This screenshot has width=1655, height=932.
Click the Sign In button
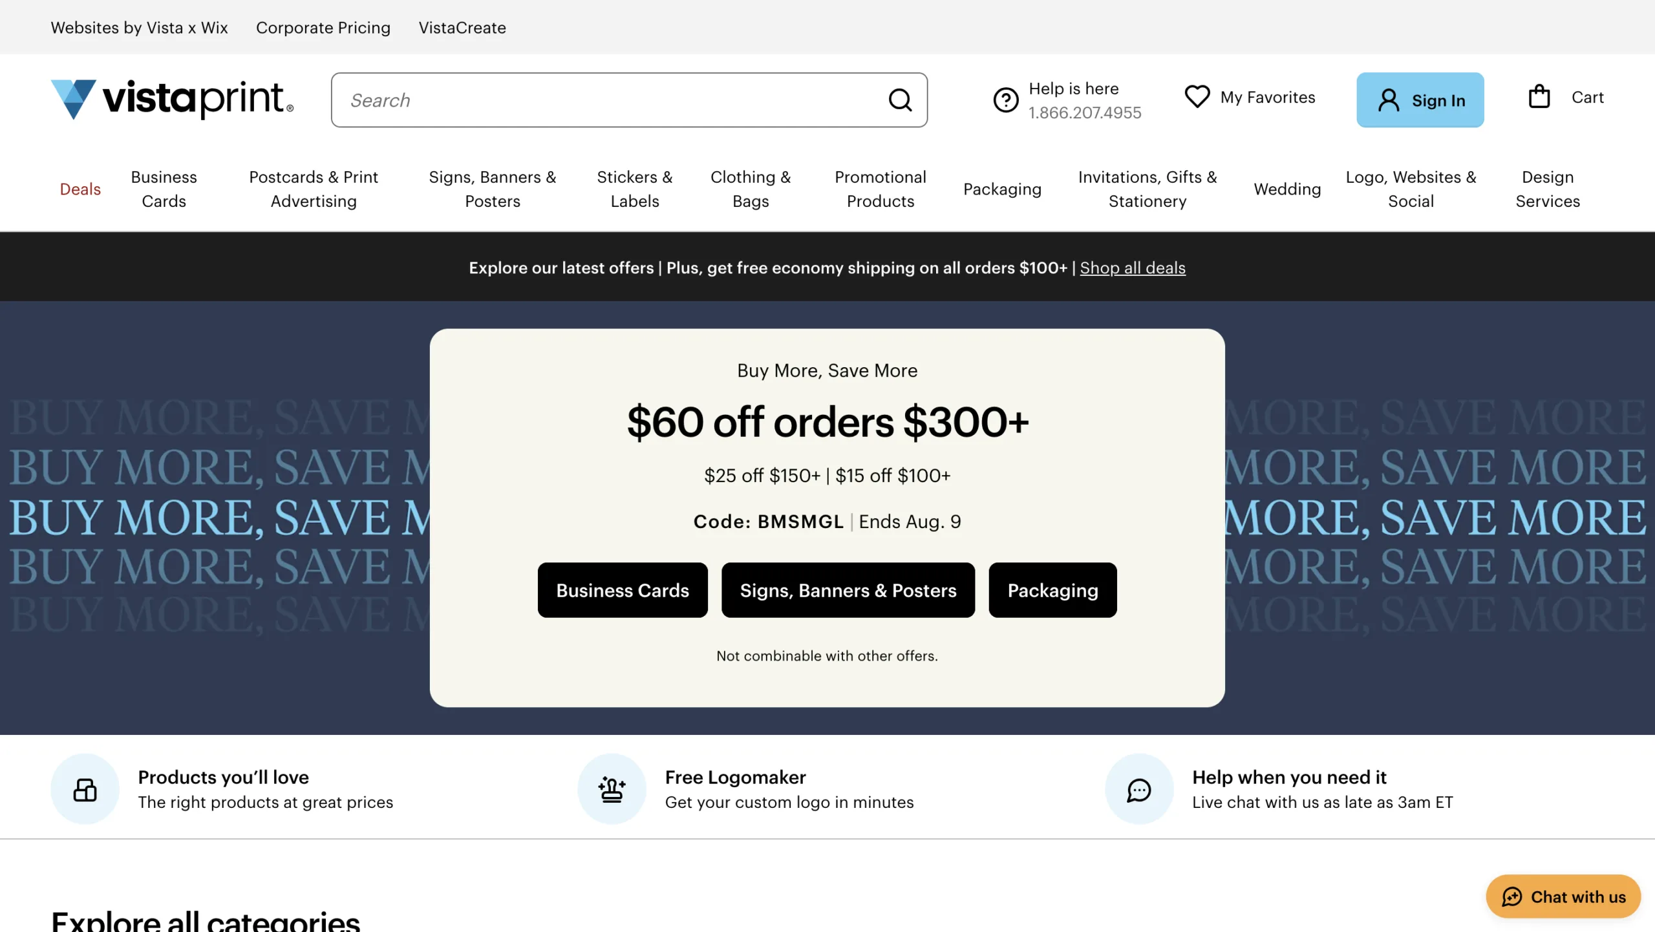coord(1420,100)
